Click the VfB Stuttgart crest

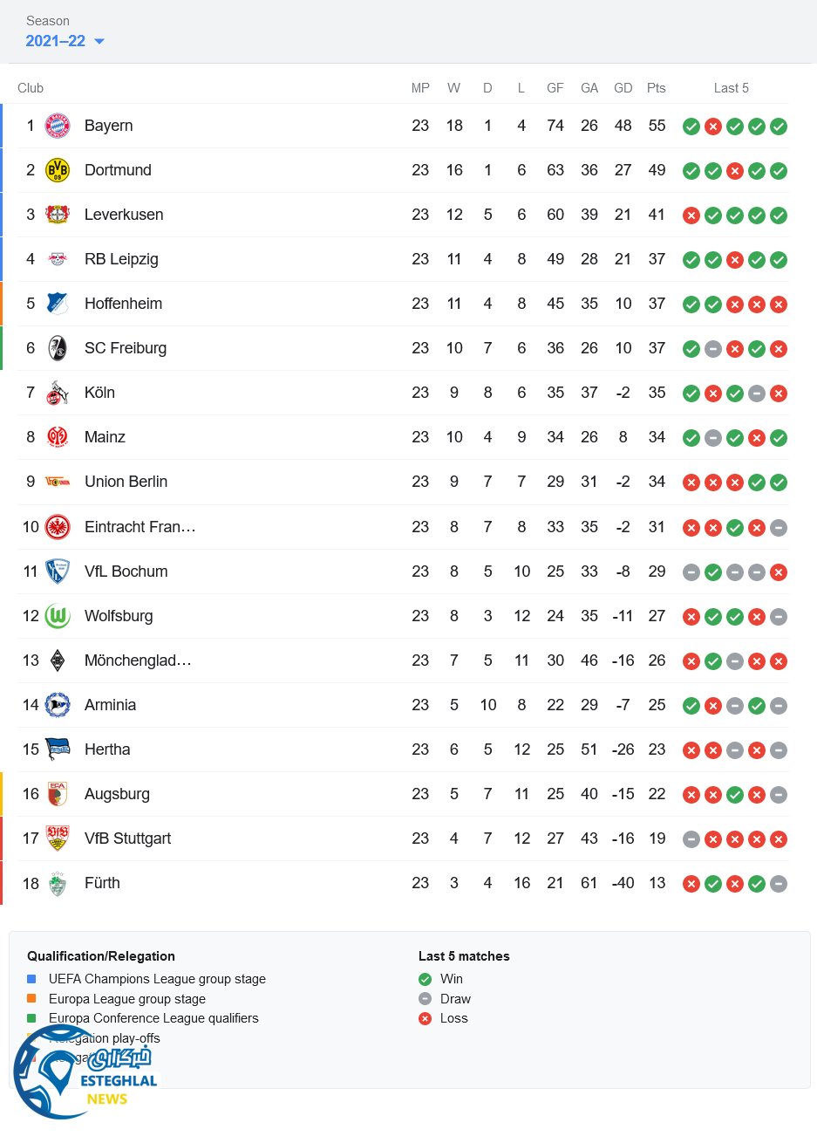pyautogui.click(x=58, y=838)
